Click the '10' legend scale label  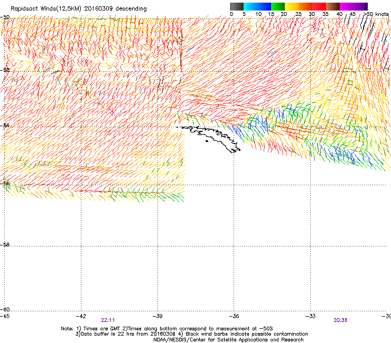(258, 14)
